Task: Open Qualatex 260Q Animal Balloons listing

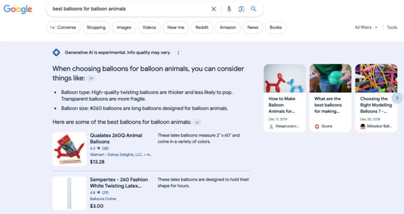Action: click(x=116, y=139)
